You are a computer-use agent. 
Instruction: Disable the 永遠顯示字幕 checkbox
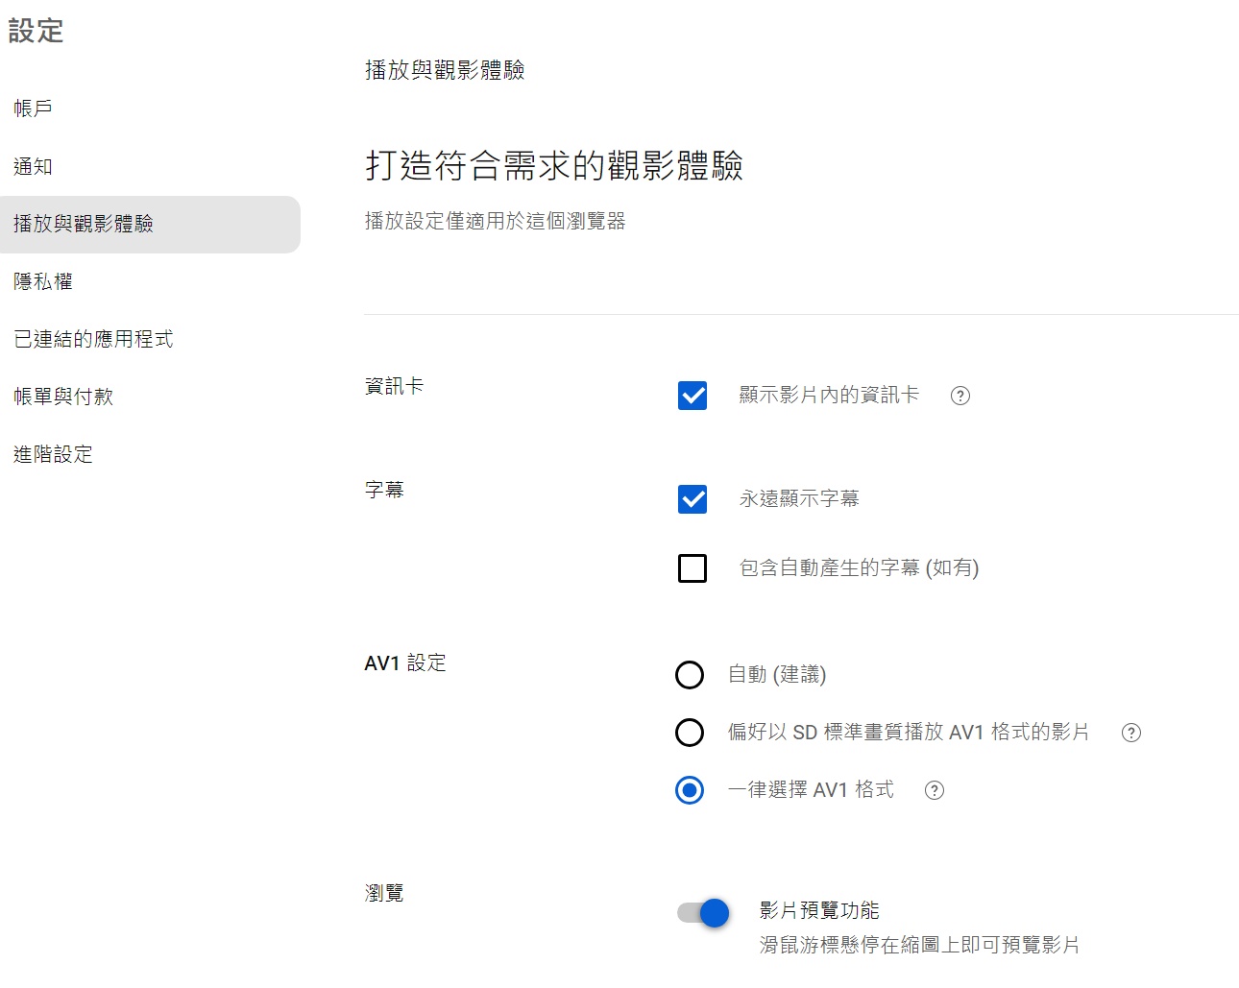coord(692,499)
